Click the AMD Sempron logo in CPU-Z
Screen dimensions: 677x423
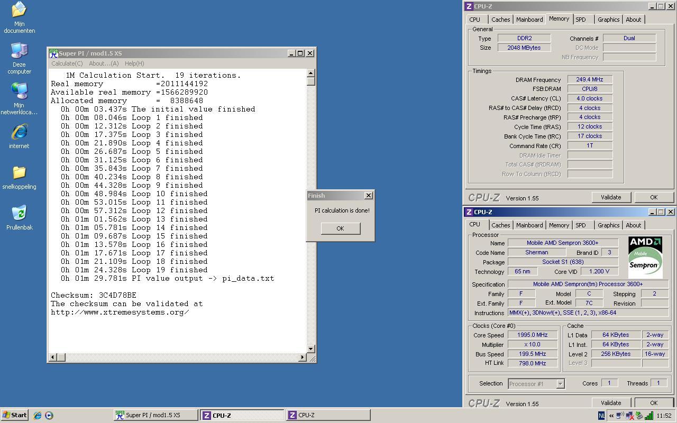645,257
